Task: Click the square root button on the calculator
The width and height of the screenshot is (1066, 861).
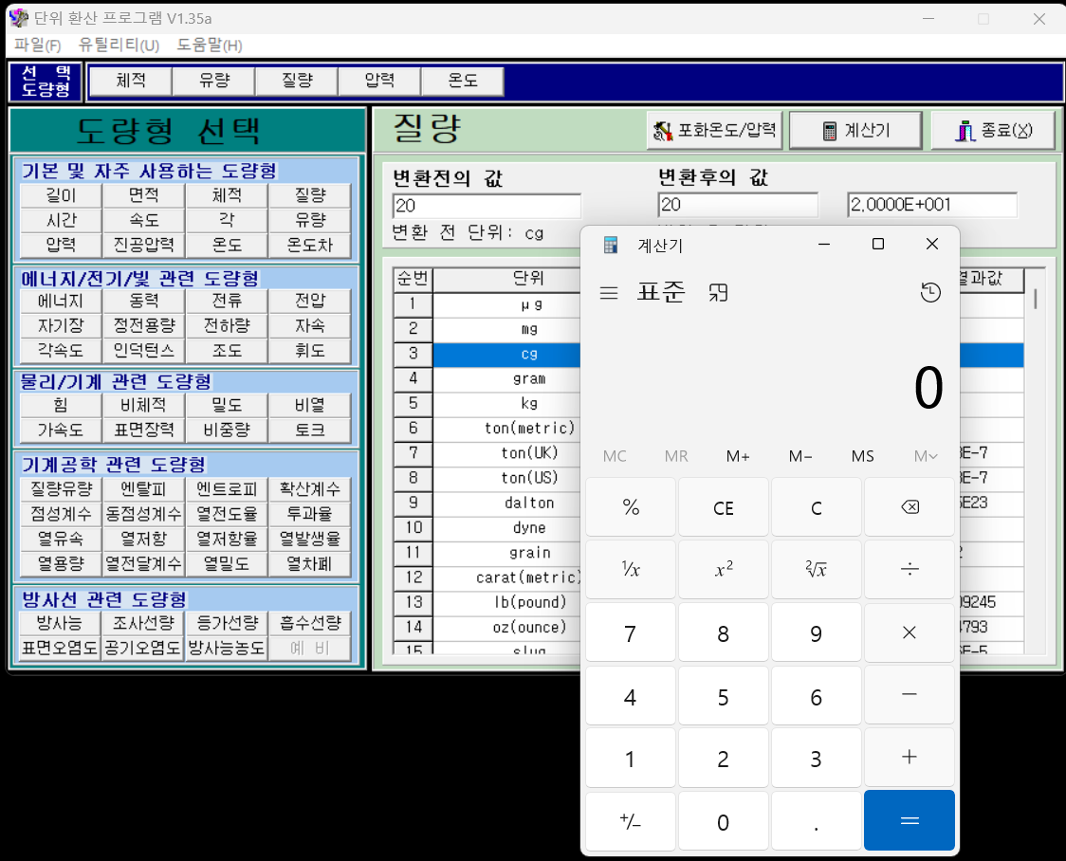Action: 816,570
